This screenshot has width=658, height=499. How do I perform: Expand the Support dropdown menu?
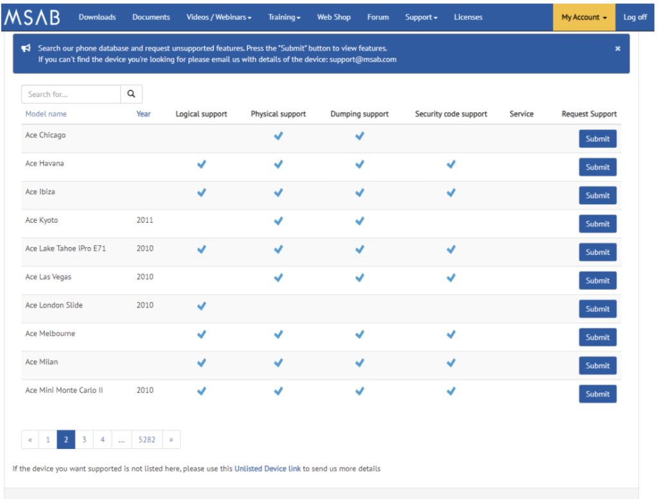(x=421, y=17)
